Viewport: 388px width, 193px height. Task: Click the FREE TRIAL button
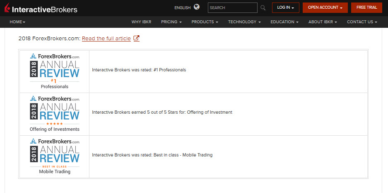pos(366,8)
